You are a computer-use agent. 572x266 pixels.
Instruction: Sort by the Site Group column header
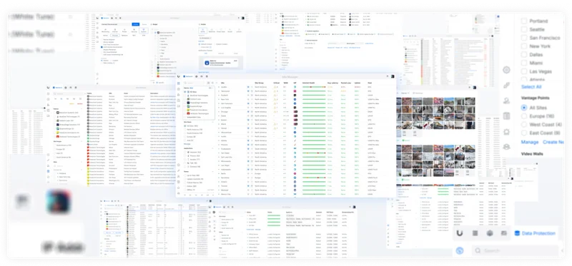[x=259, y=83]
